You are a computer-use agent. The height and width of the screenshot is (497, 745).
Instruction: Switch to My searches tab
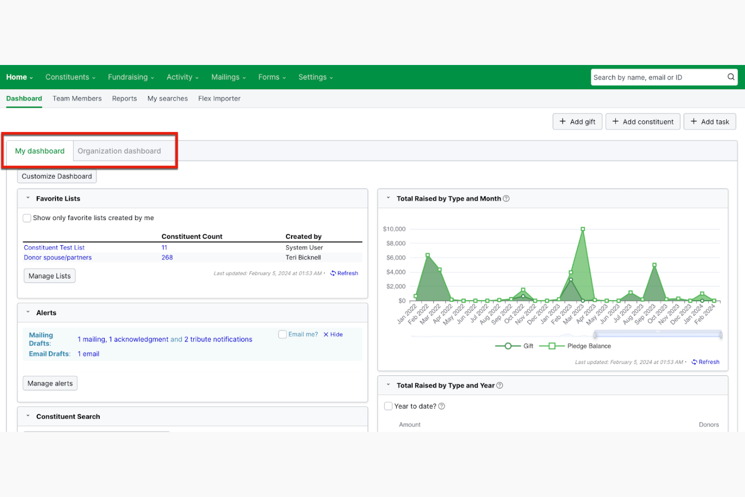coord(168,99)
